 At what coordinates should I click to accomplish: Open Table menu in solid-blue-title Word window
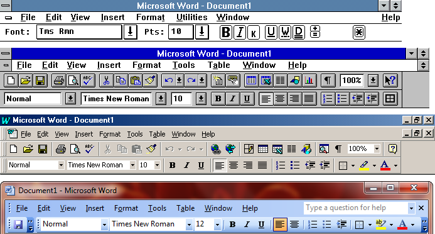click(x=219, y=65)
